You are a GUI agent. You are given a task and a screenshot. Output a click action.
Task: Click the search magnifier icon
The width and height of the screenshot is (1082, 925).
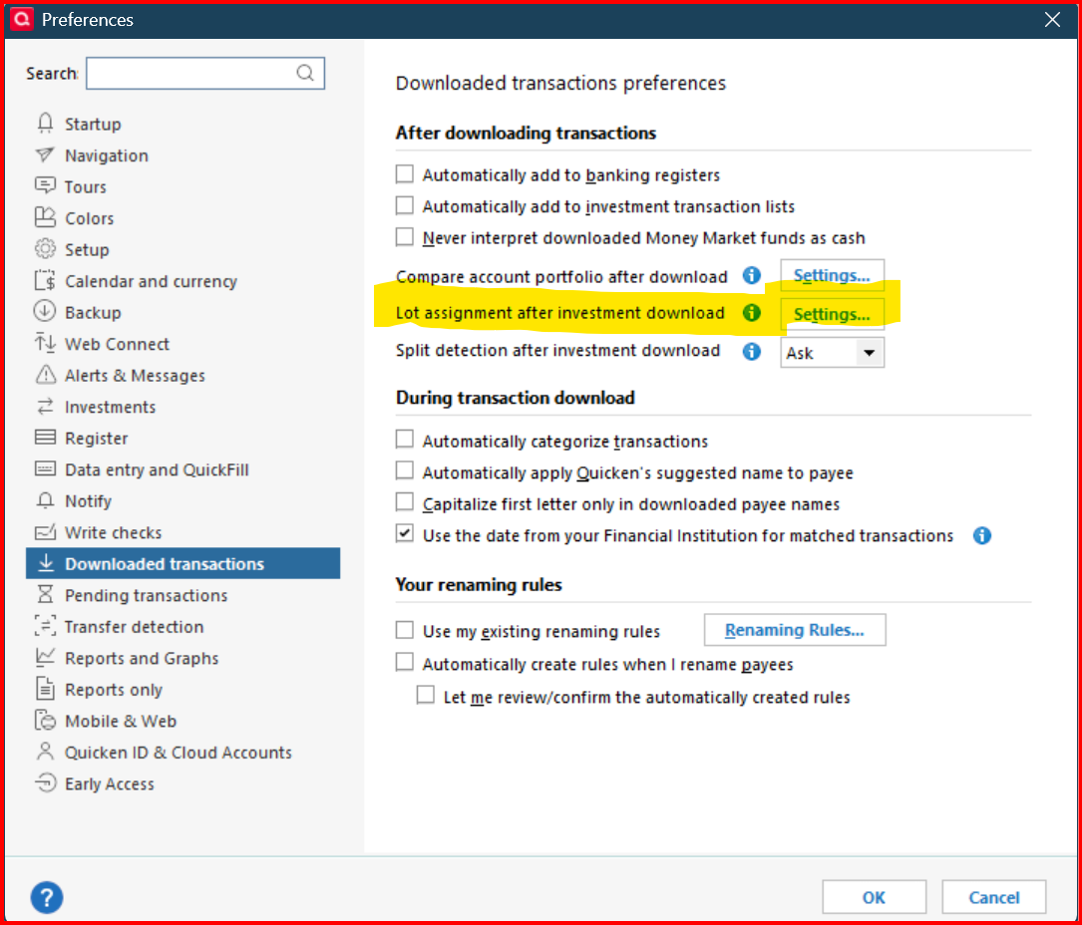pos(305,73)
